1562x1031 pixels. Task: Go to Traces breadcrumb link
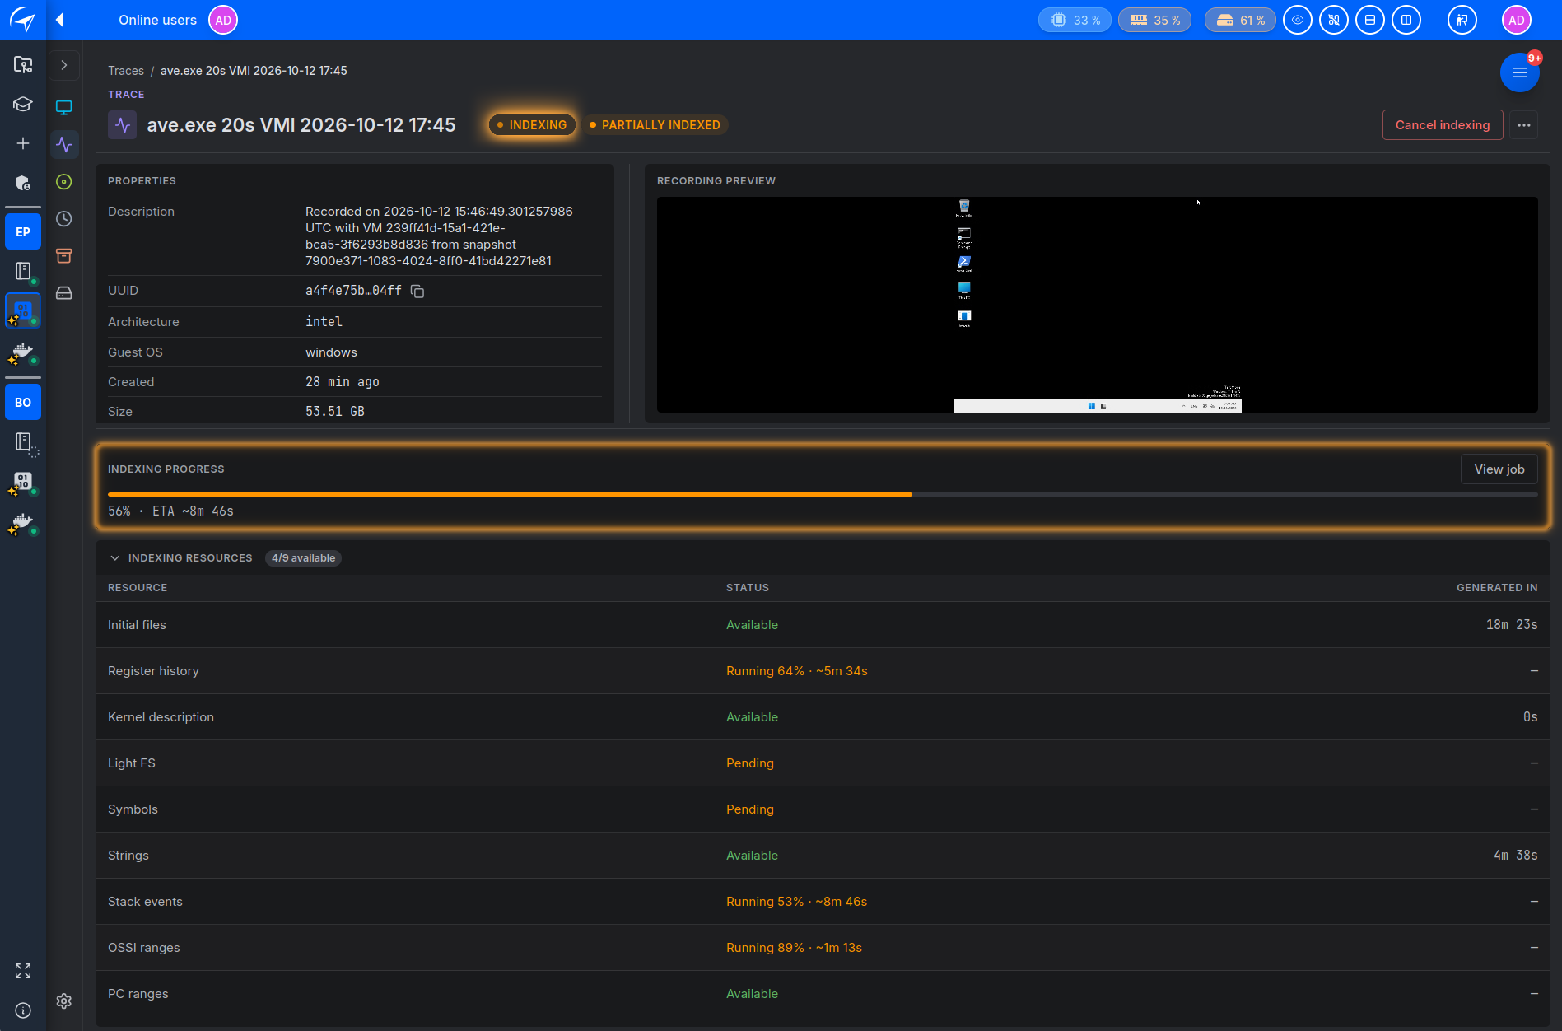tap(126, 71)
